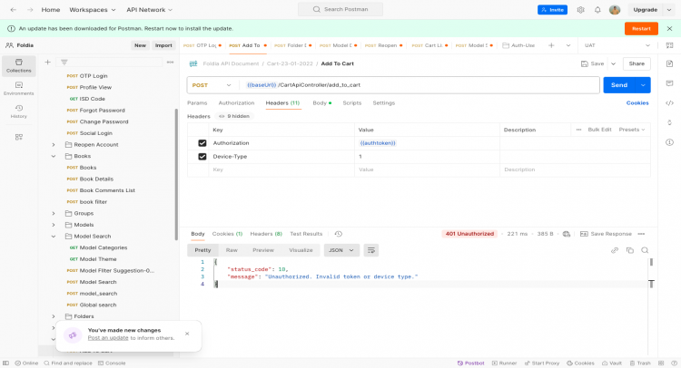This screenshot has width=681, height=368.
Task: Open the JSON response format dropdown
Action: (341, 250)
